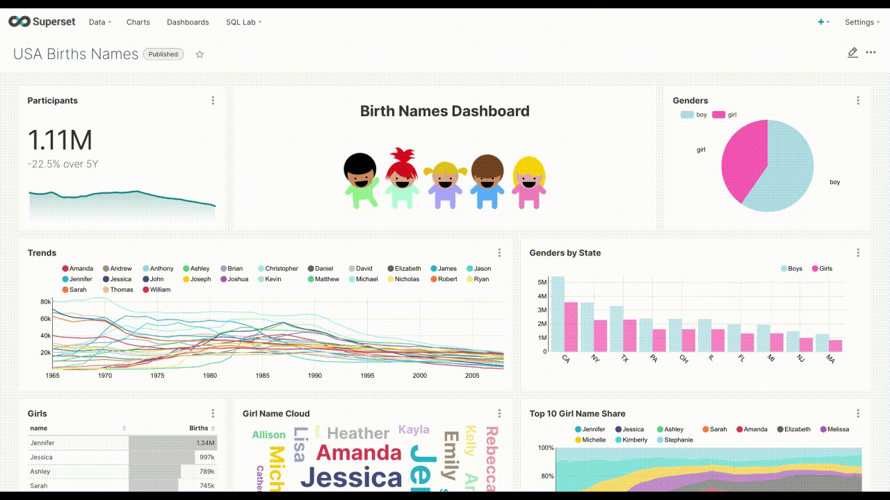This screenshot has height=500, width=890.
Task: Click Jessica word in the name cloud
Action: [351, 478]
